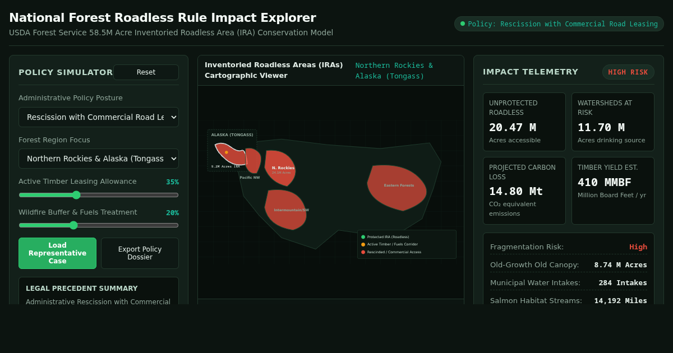Click the green status dot in policy pill
Screen dimensions: 673x353
click(x=463, y=24)
